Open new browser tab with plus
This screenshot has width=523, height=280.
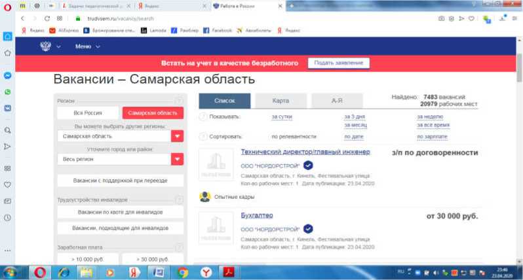(291, 6)
